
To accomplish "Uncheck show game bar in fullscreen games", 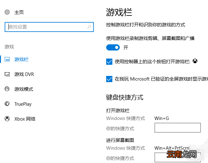I will point(109,79).
